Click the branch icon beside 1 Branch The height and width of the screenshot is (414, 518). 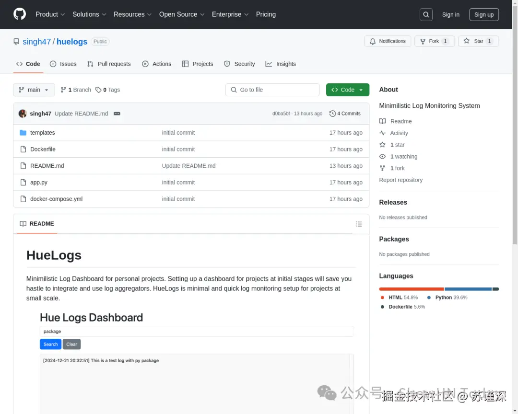coord(63,90)
